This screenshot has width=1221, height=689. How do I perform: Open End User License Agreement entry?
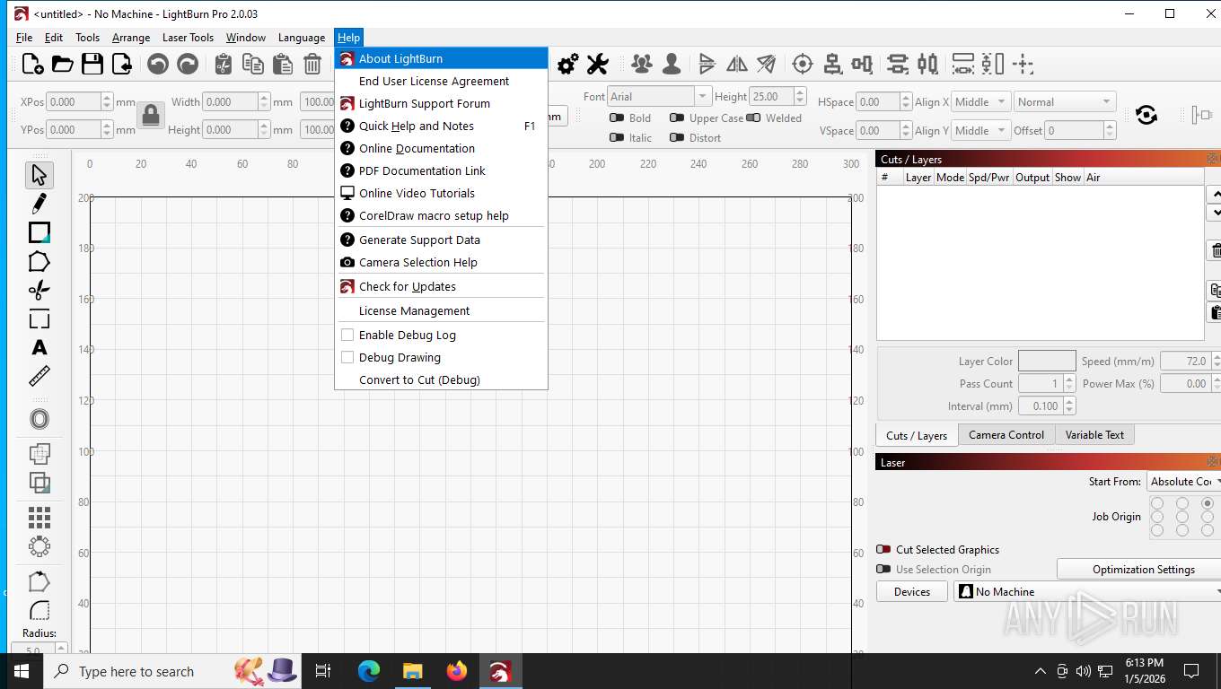pyautogui.click(x=441, y=81)
